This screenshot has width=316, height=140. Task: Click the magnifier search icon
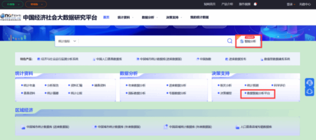230,41
